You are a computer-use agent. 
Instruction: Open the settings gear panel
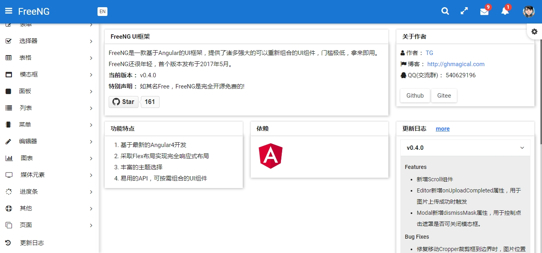click(534, 31)
